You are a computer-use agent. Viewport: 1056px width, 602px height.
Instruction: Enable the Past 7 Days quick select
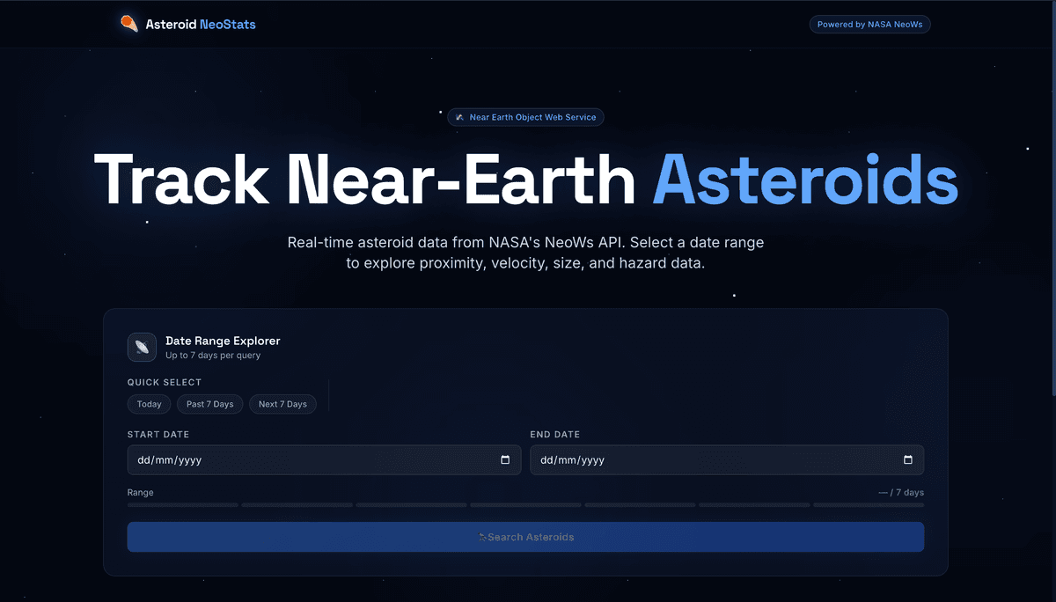tap(209, 404)
